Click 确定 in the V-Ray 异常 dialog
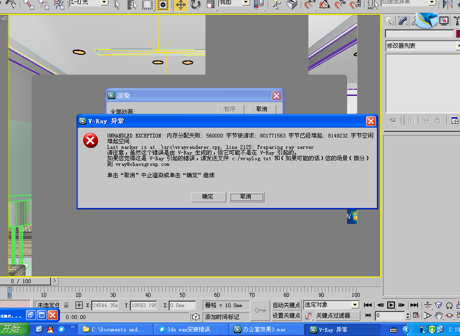 pos(208,197)
